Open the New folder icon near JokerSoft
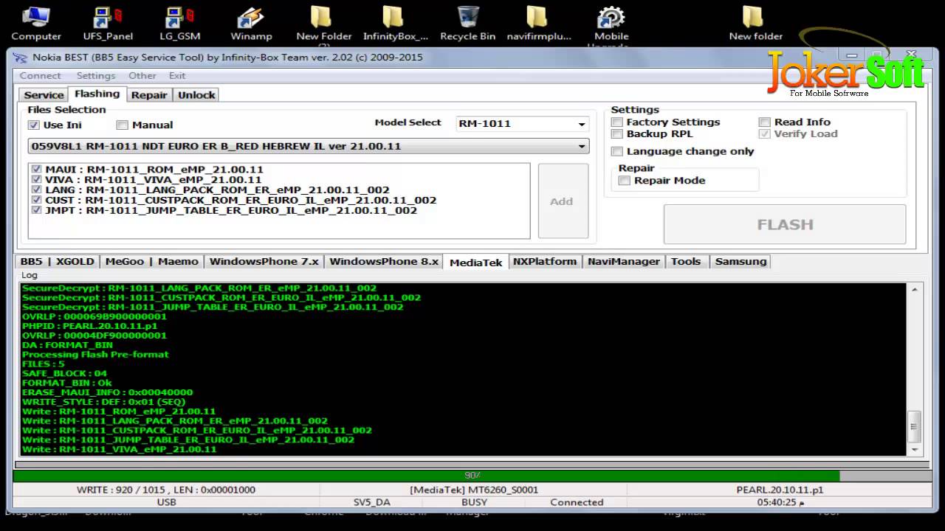This screenshot has width=945, height=531. [755, 24]
